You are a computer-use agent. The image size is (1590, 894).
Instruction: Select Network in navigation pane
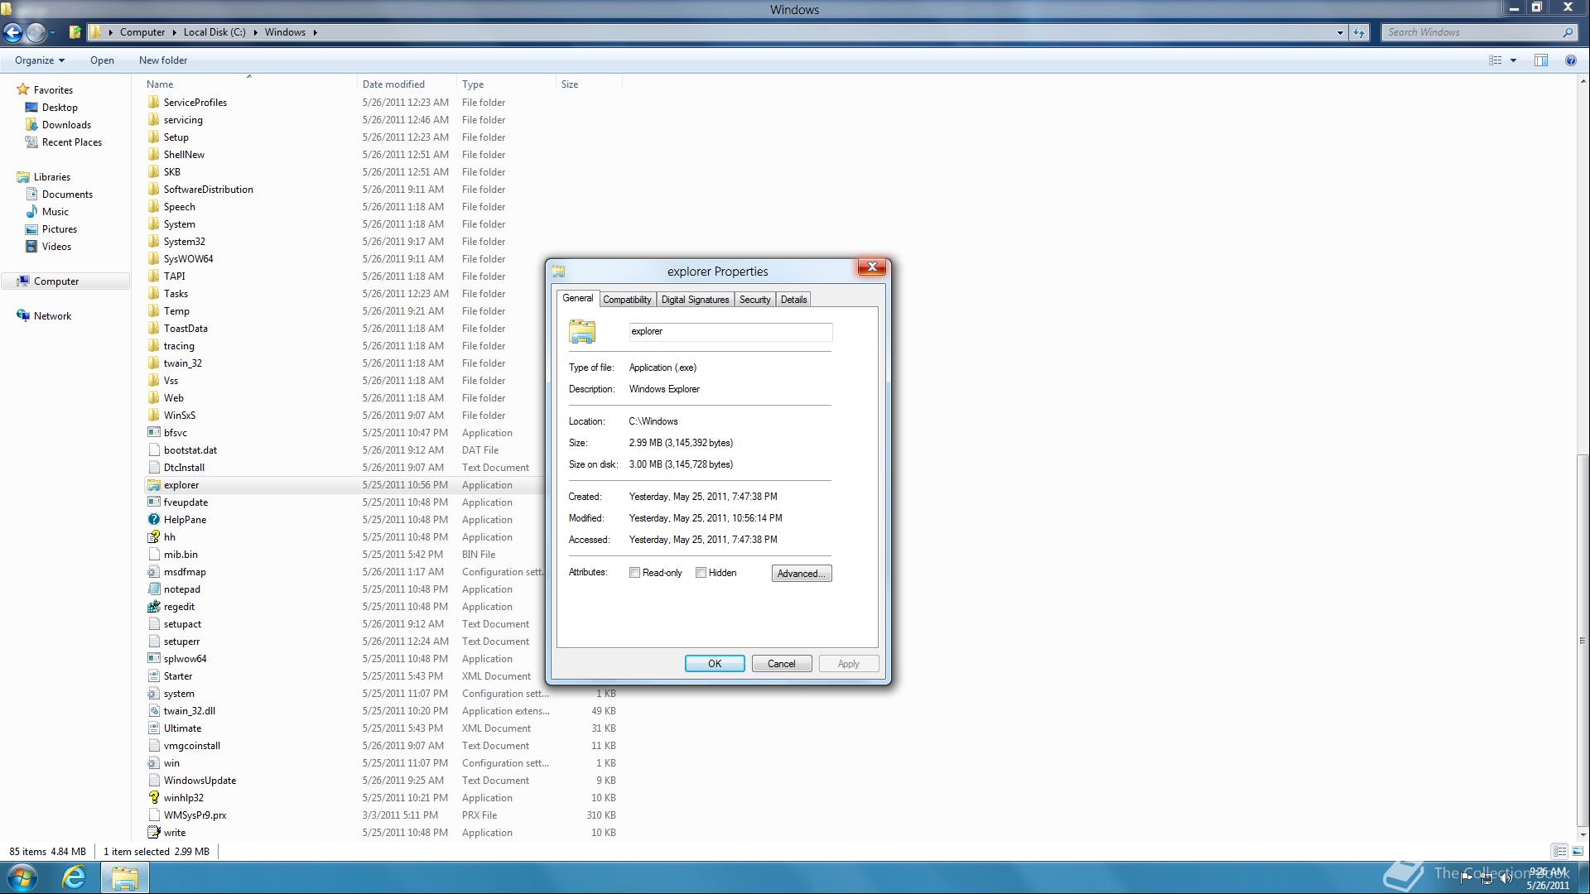[52, 316]
